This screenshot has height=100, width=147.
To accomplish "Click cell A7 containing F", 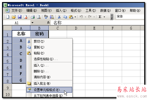I will 19,73.
